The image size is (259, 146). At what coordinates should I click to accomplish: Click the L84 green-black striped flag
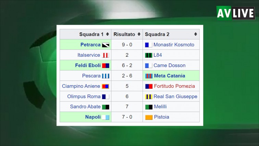pos(148,55)
